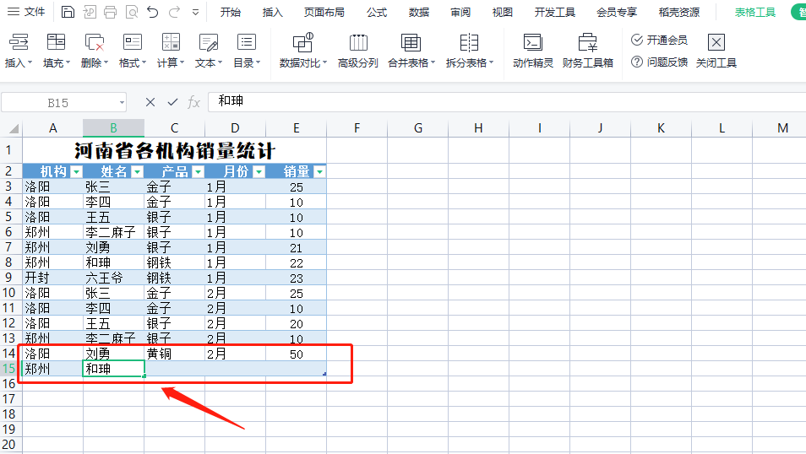Click the 合并表格 icon

coord(411,42)
